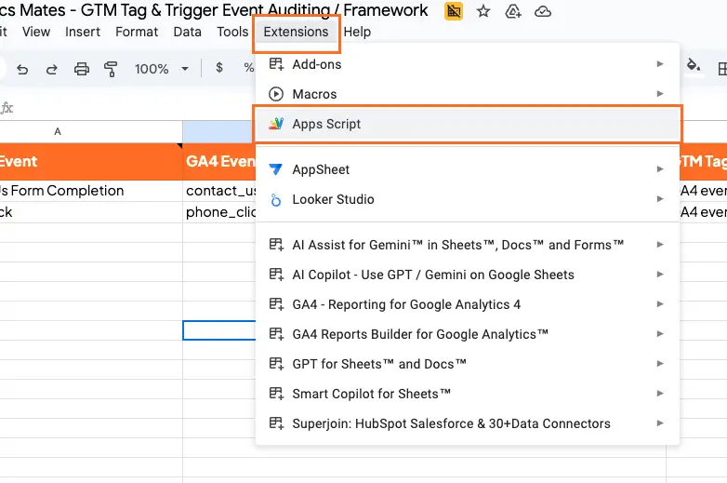The image size is (727, 483).
Task: Select the 'phone_clic' event cell
Action: tap(219, 212)
